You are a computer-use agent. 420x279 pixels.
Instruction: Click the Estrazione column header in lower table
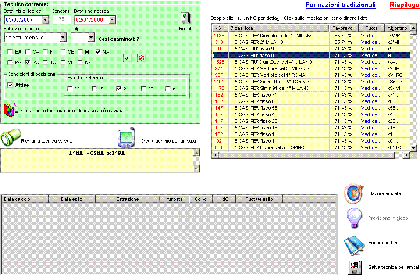coord(128,199)
